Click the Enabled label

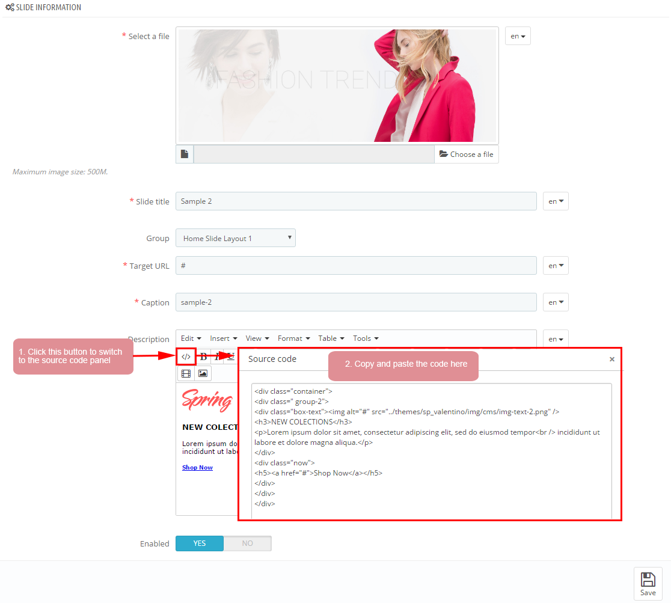(x=155, y=543)
